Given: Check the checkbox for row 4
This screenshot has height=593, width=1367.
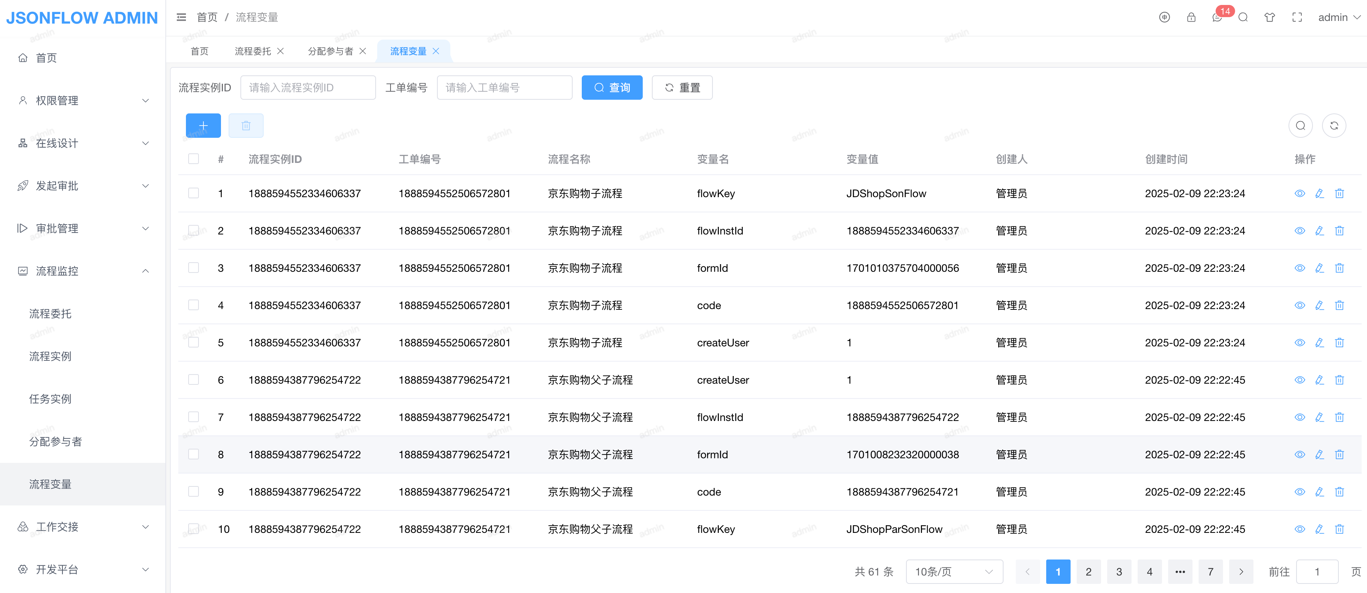Looking at the screenshot, I should pyautogui.click(x=194, y=305).
